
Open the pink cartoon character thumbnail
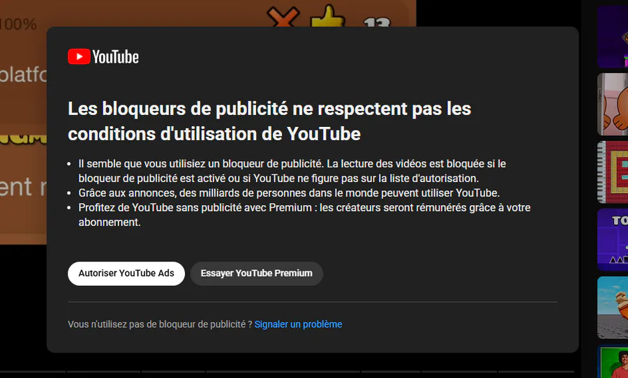click(613, 104)
